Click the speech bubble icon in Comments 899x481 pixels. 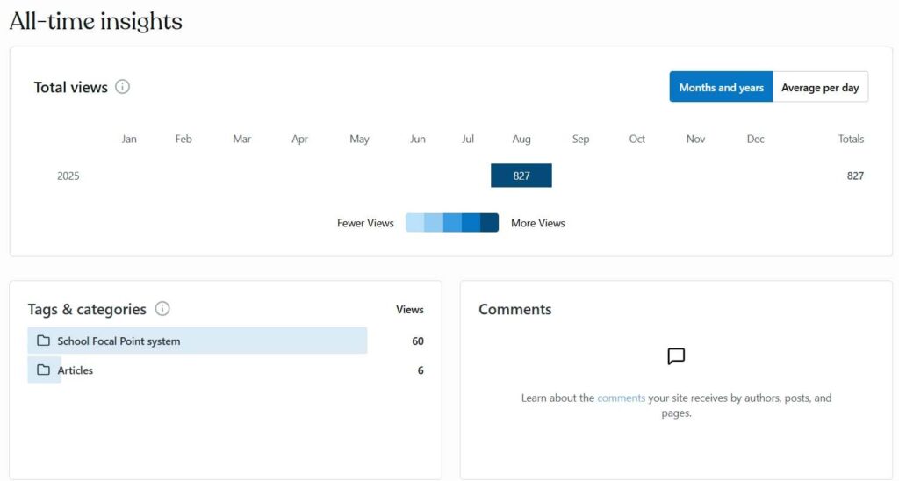[x=676, y=356]
